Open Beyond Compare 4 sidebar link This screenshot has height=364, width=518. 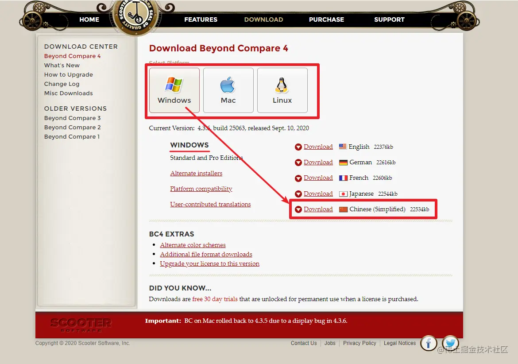pyautogui.click(x=72, y=56)
